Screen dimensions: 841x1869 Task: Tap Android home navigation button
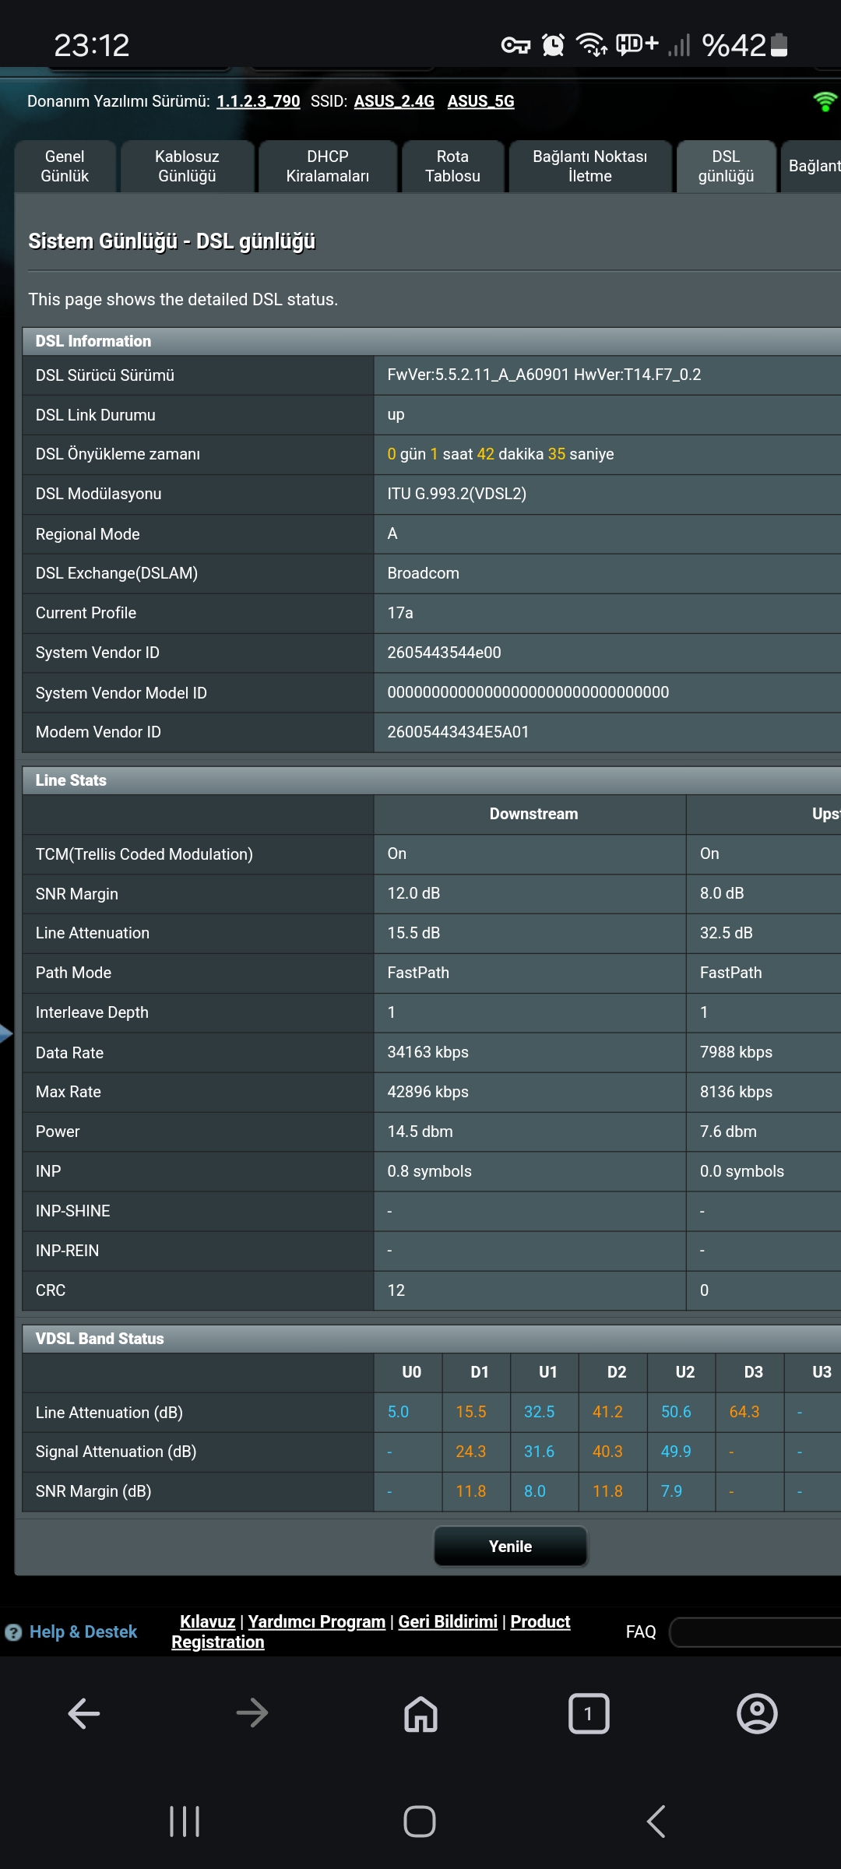point(420,1821)
